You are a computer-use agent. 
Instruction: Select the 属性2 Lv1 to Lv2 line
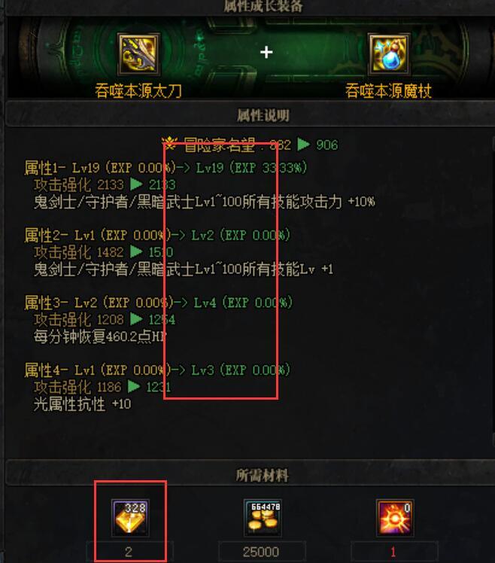[157, 235]
